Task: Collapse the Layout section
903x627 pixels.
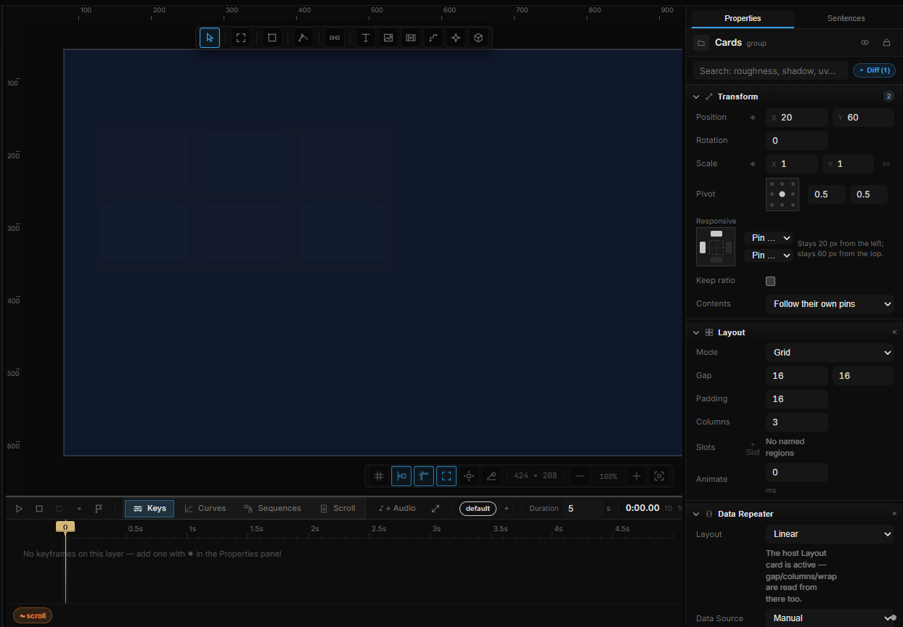Action: (696, 332)
